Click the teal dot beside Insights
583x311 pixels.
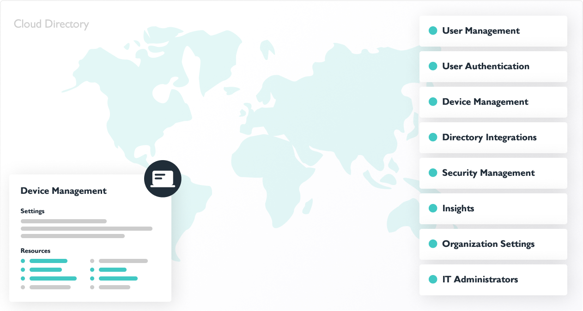[x=433, y=209]
